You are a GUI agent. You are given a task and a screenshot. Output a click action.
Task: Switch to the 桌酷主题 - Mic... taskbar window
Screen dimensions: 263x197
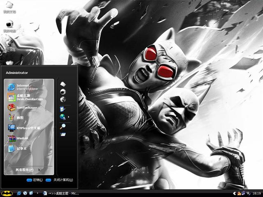point(61,193)
